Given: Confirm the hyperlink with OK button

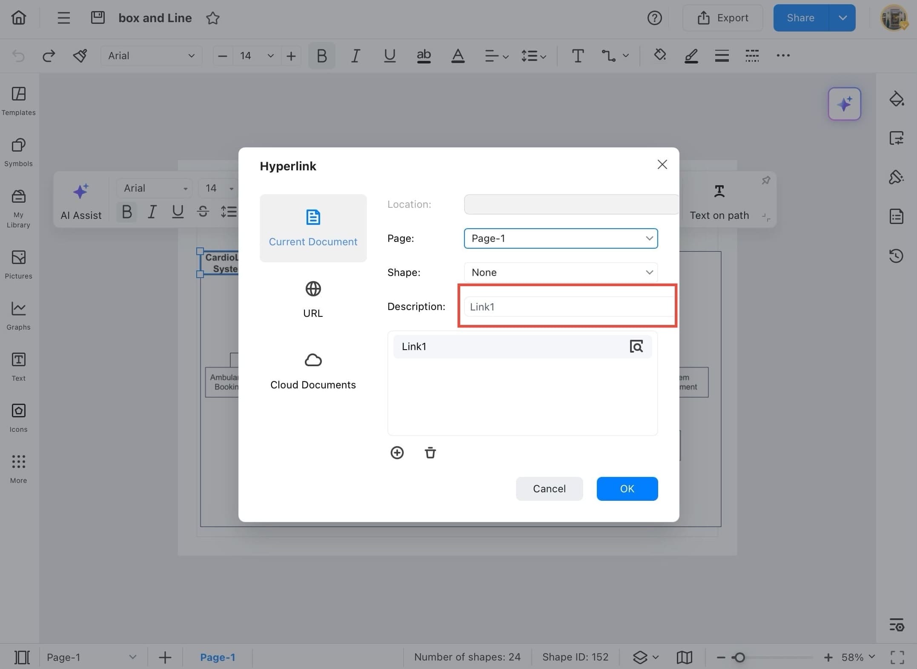Looking at the screenshot, I should coord(627,488).
